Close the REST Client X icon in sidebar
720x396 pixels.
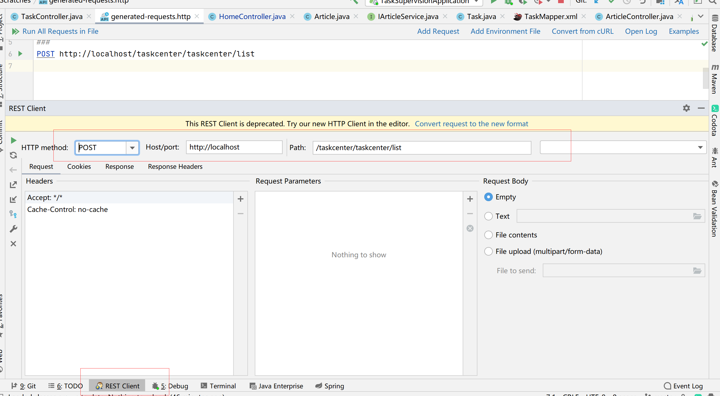click(x=13, y=244)
